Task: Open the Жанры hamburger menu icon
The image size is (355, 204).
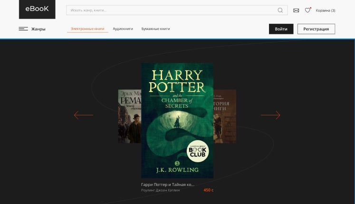Action: click(23, 28)
